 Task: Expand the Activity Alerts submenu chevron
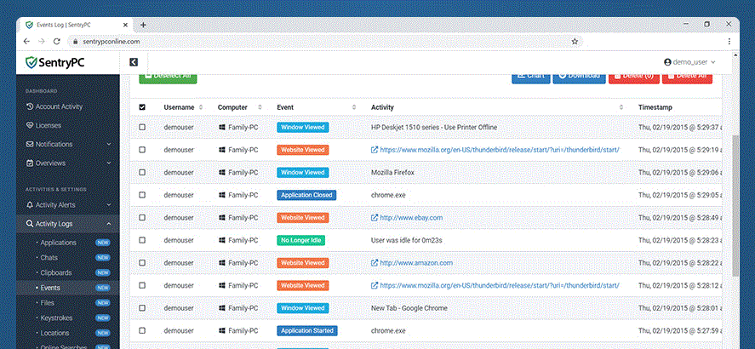[x=109, y=204]
